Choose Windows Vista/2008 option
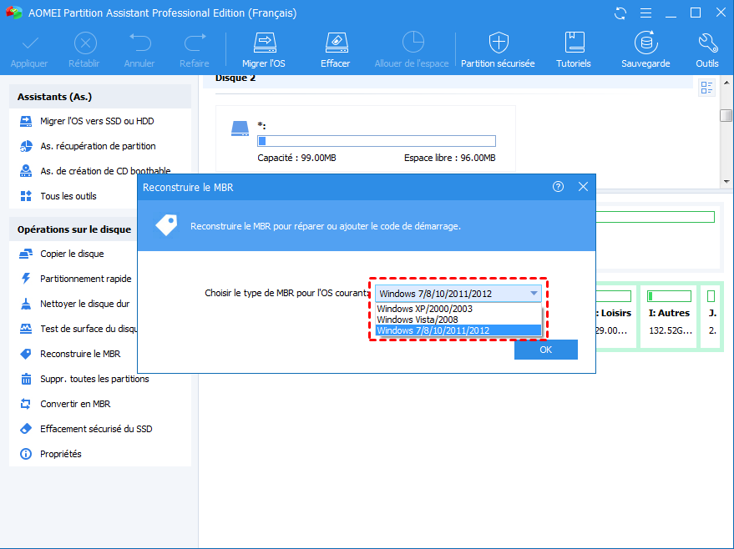This screenshot has height=549, width=734. point(458,320)
